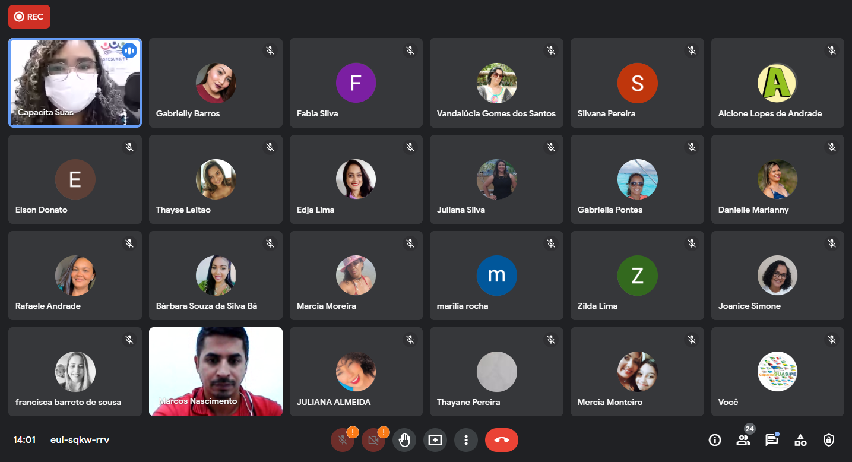Open meeting details info icon
Screen dimensions: 852x462
[x=715, y=440]
